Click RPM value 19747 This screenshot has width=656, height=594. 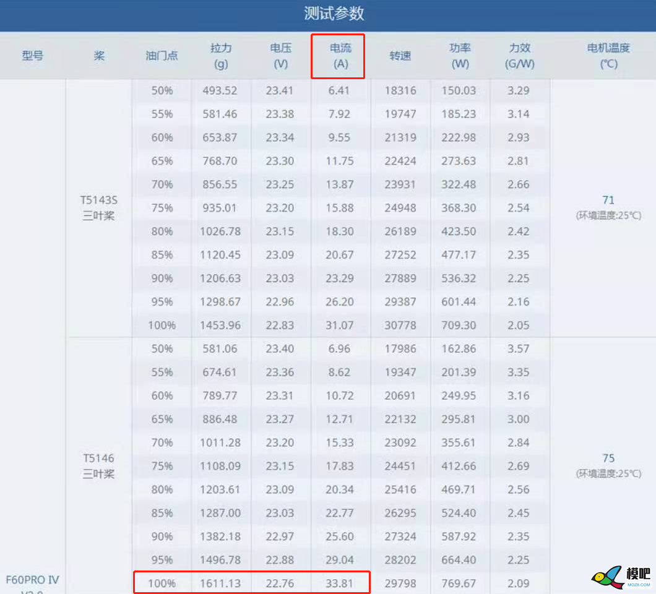[400, 114]
